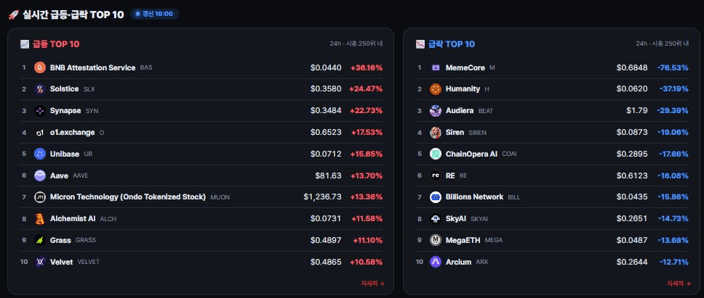
Task: Open the Solstice SLX token icon
Action: (40, 89)
